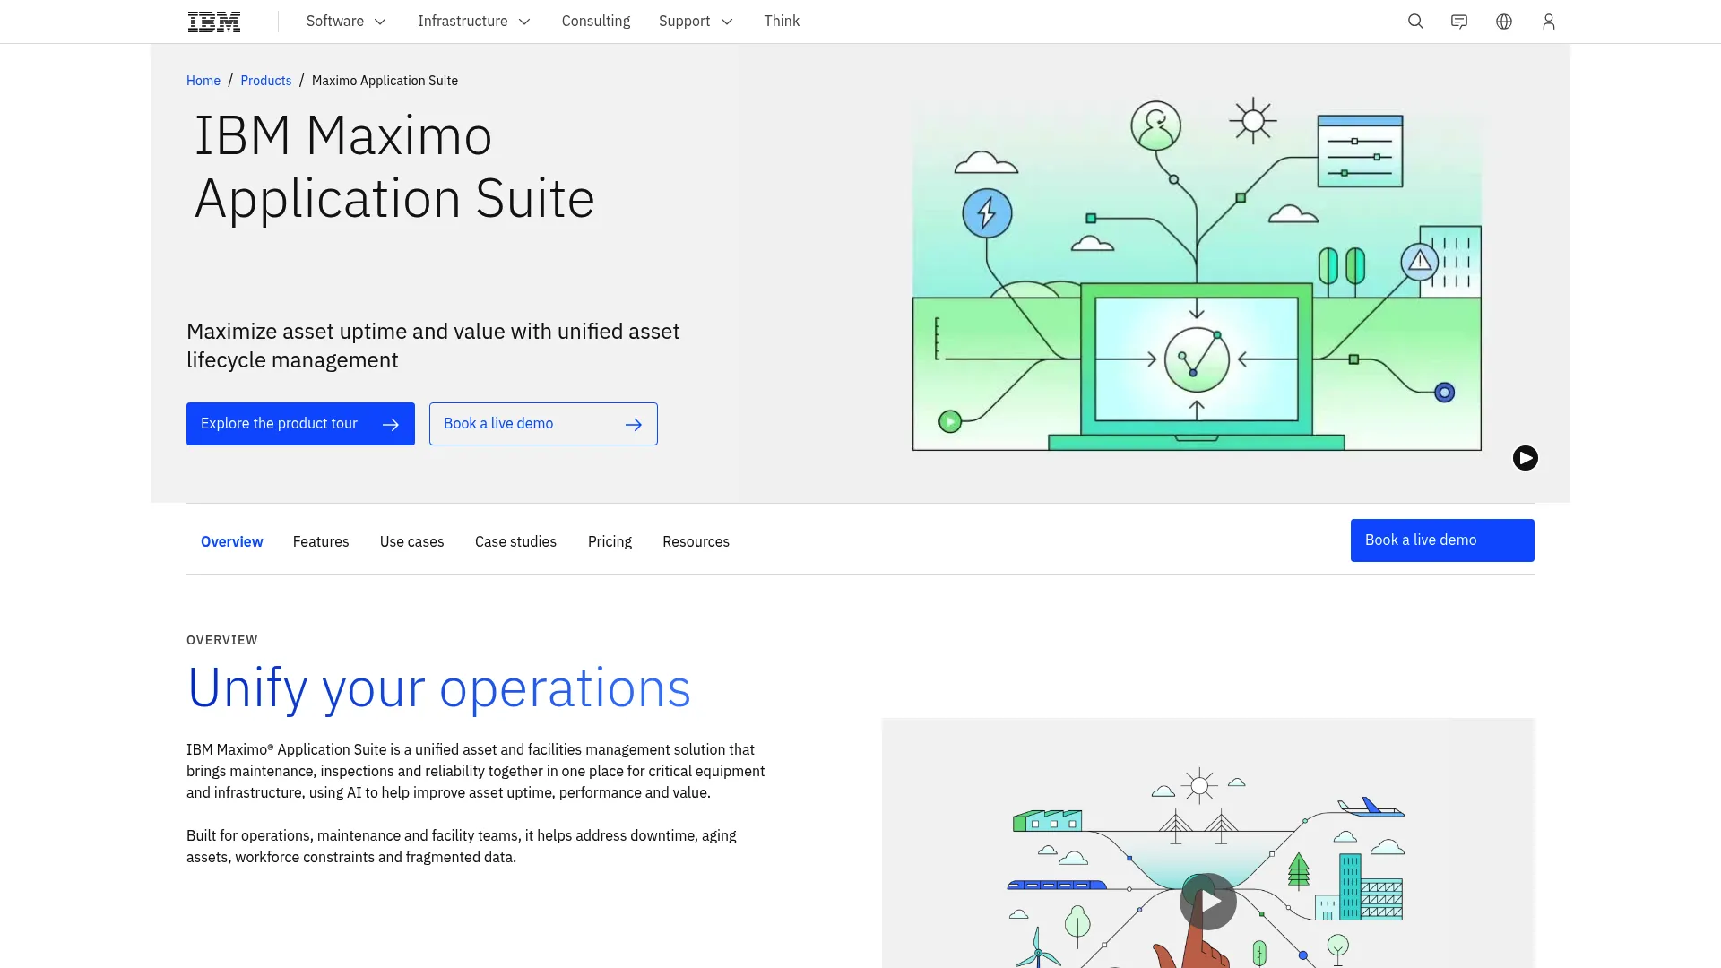Go to Home breadcrumb
The width and height of the screenshot is (1721, 968).
pyautogui.click(x=203, y=81)
